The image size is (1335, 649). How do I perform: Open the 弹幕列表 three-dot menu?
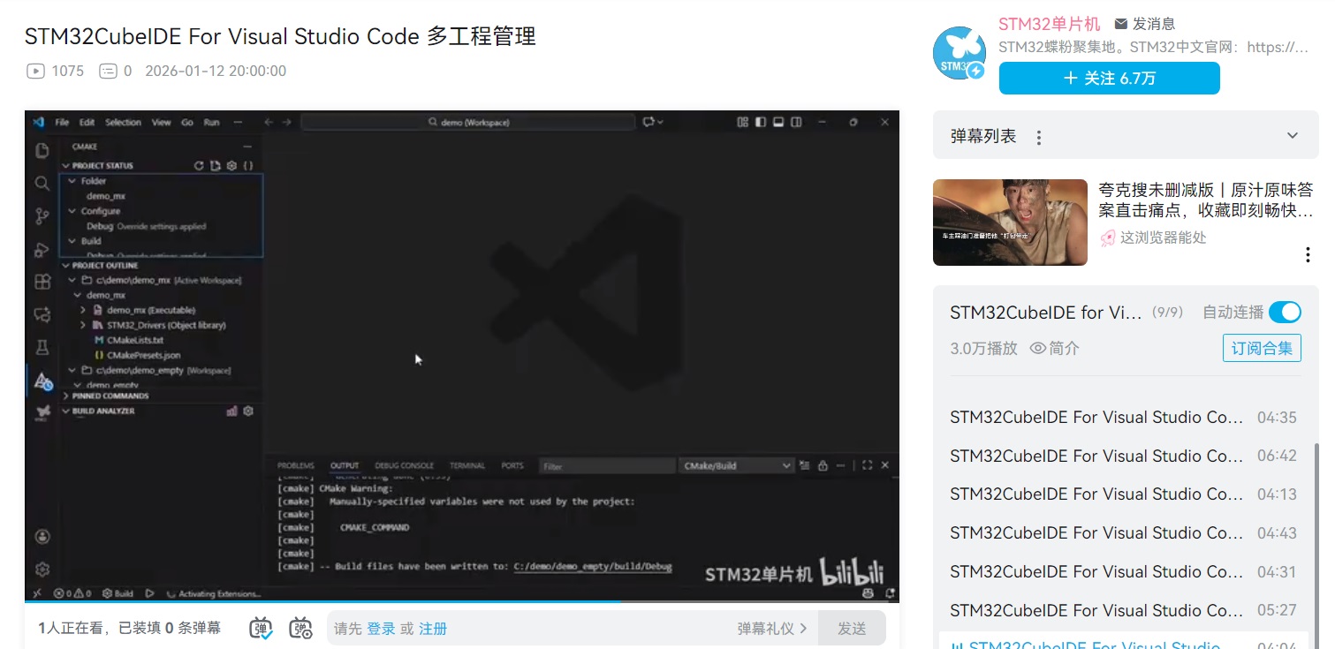click(x=1039, y=137)
